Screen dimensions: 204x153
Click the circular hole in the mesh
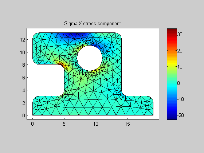[90, 58]
